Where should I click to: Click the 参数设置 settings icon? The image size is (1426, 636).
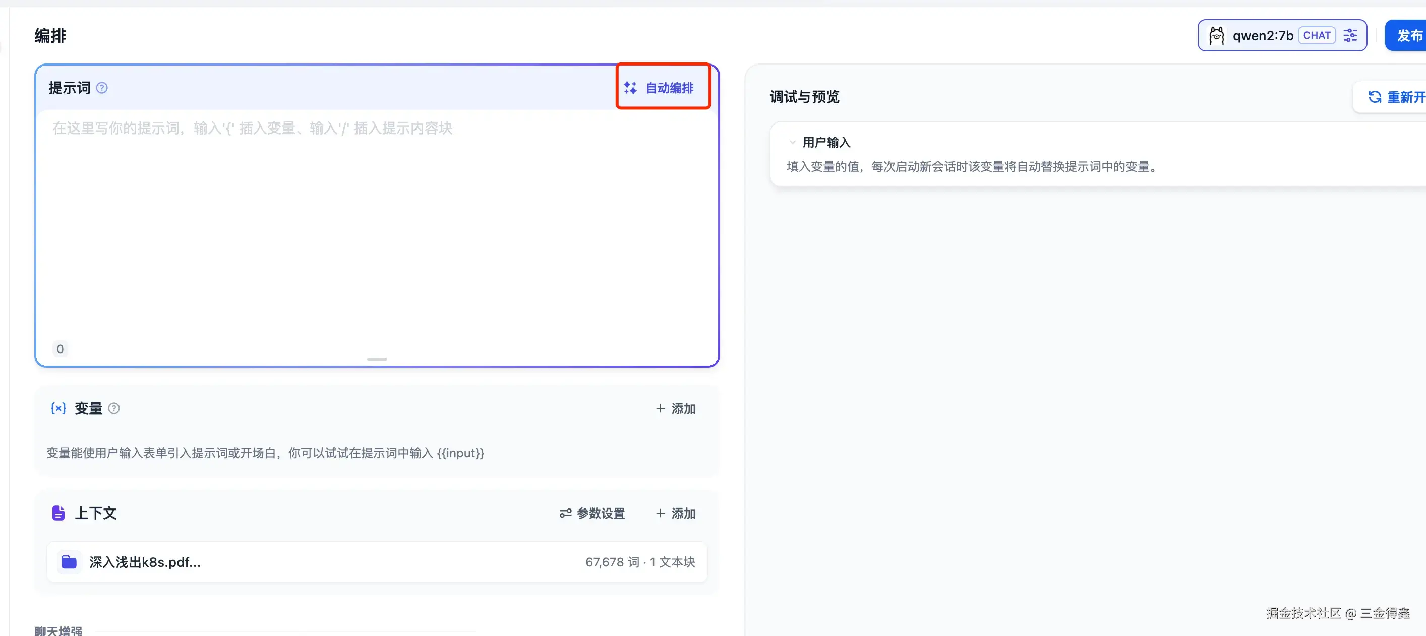pos(565,513)
